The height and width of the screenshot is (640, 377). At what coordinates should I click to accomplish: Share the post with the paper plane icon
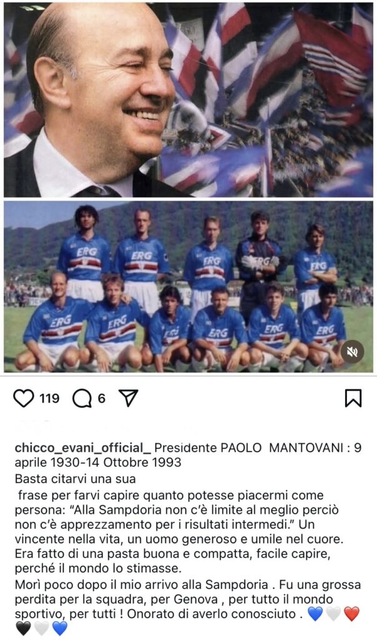click(x=128, y=398)
